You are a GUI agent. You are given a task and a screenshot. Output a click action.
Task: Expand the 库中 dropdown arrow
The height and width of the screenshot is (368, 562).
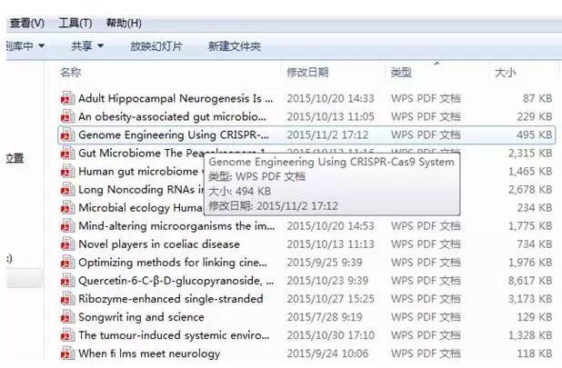point(42,45)
